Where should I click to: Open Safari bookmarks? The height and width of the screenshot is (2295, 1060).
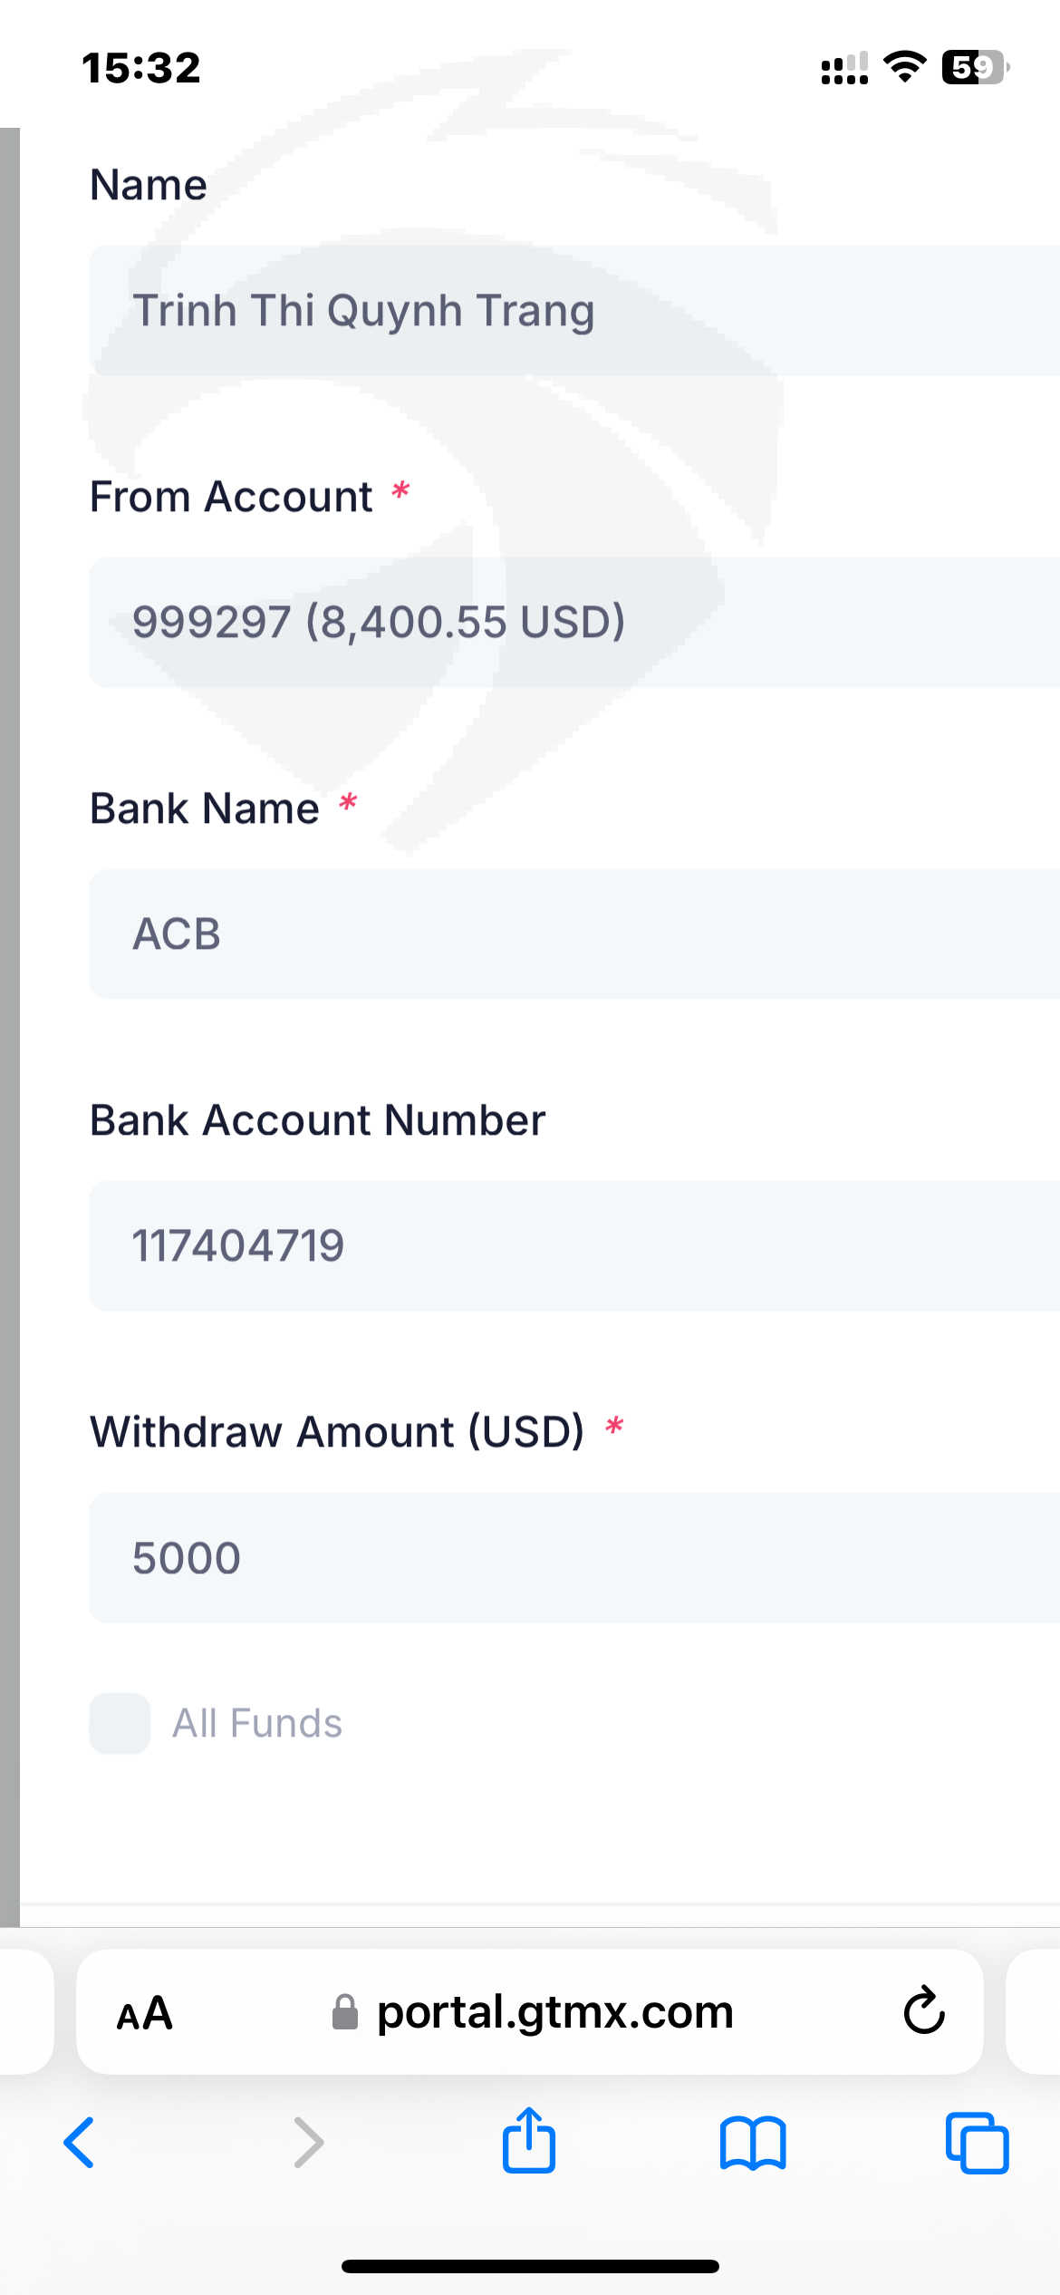tap(753, 2143)
